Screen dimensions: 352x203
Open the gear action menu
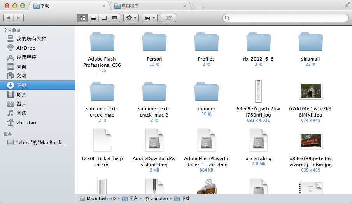[131, 18]
